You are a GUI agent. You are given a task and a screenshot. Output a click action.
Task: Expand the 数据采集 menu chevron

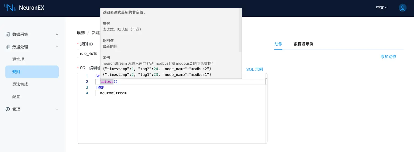(x=57, y=34)
